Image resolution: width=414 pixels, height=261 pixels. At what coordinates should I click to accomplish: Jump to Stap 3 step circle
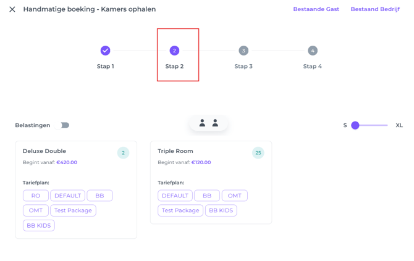coord(243,51)
